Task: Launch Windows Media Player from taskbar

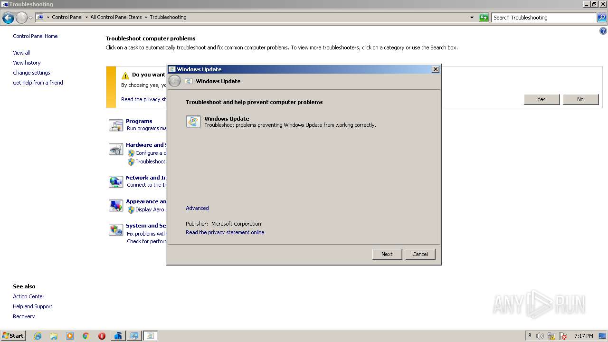Action: [70, 336]
